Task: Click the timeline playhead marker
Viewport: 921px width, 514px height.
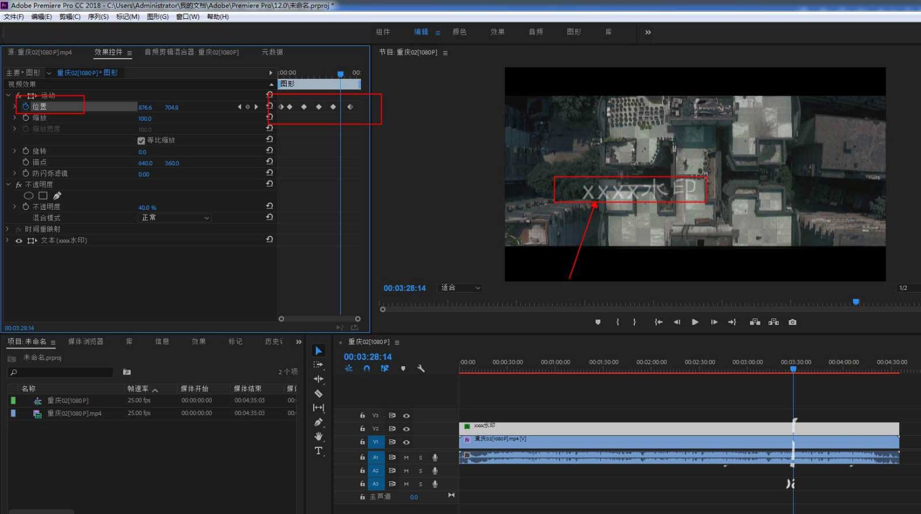Action: pyautogui.click(x=793, y=369)
